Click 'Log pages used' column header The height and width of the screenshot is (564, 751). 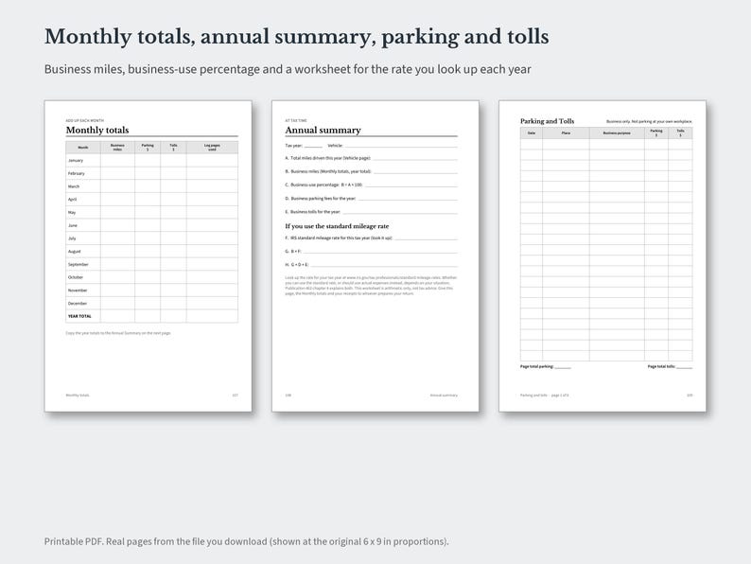212,147
